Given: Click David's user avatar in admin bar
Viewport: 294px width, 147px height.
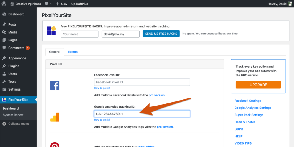Looking at the screenshot, I should 290,4.
